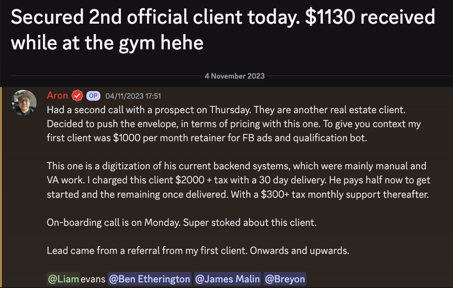
Task: Click the yellow highlight bar beside the message
Action: pos(1,187)
